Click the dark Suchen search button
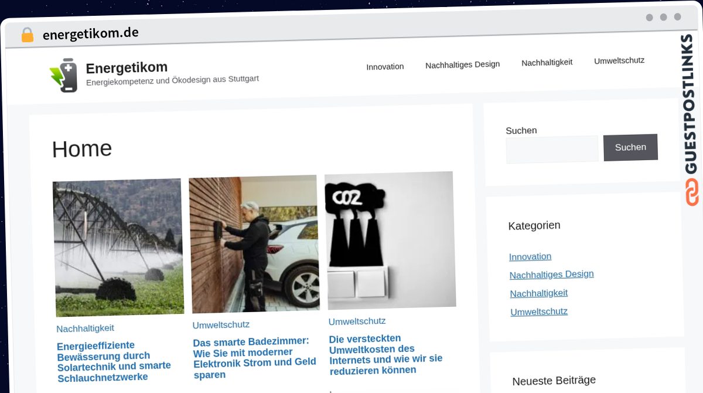Image resolution: width=703 pixels, height=393 pixels. point(630,147)
